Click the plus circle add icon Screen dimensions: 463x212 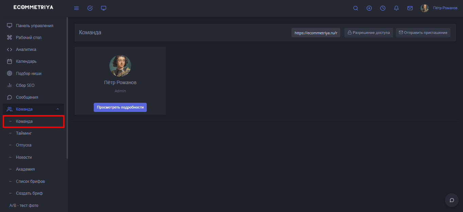click(369, 8)
